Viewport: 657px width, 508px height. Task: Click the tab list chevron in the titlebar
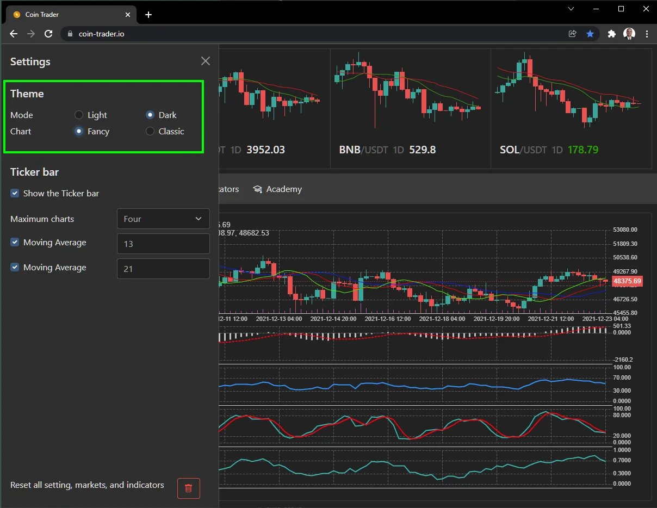(x=571, y=9)
